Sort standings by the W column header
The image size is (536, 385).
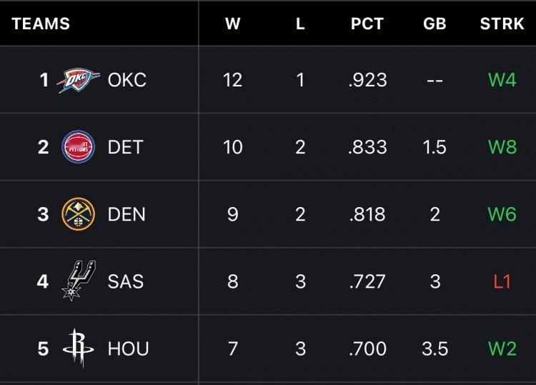(x=232, y=24)
